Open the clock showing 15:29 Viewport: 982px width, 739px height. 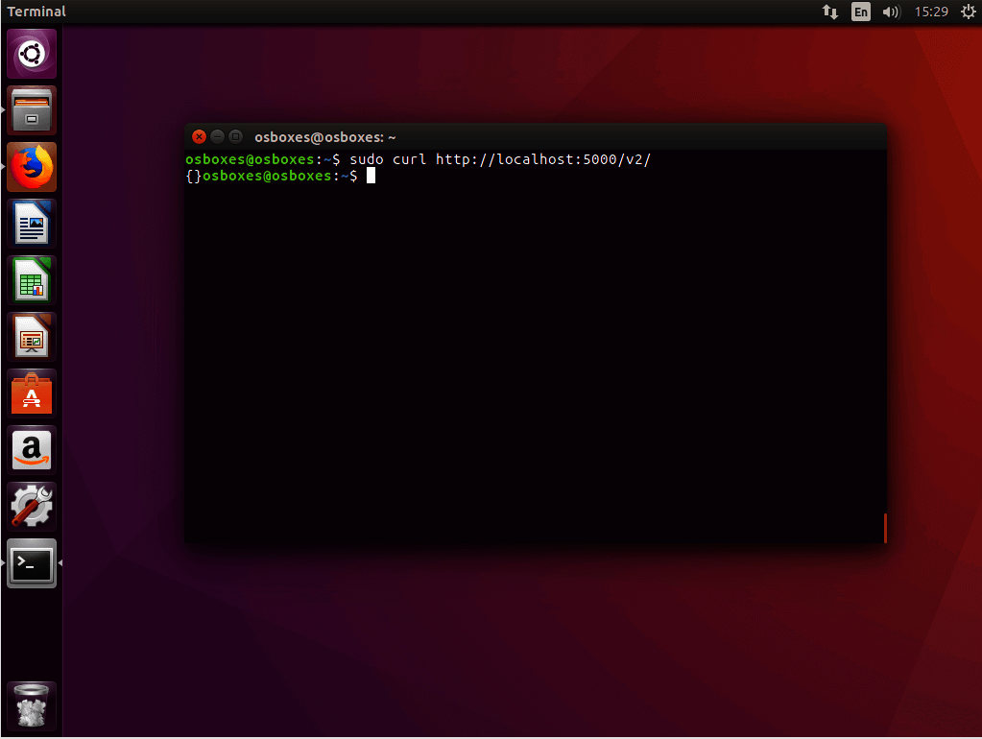click(x=931, y=12)
